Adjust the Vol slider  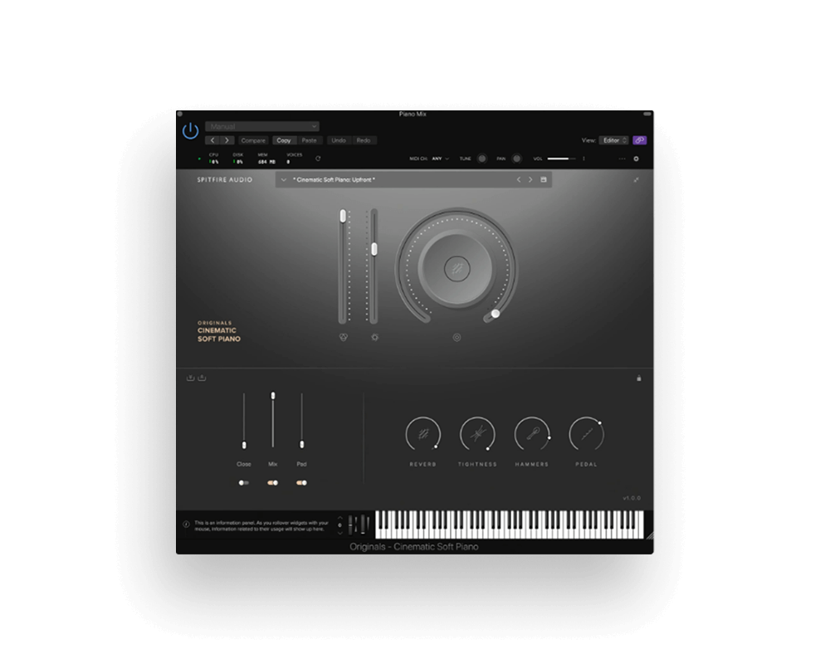tap(561, 159)
